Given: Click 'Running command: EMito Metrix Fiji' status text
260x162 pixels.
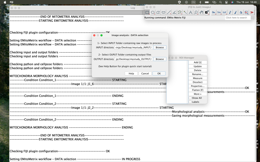Looking at the screenshot, I should coord(165,18).
